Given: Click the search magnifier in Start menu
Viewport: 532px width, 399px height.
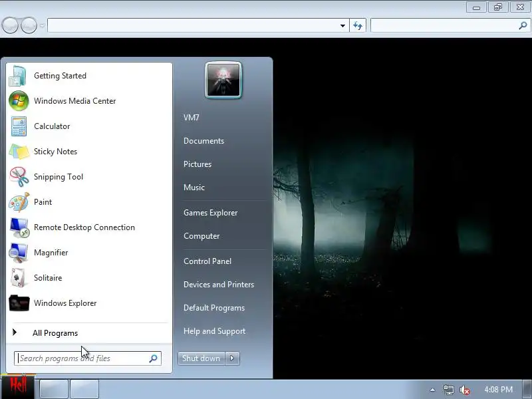Looking at the screenshot, I should 154,358.
